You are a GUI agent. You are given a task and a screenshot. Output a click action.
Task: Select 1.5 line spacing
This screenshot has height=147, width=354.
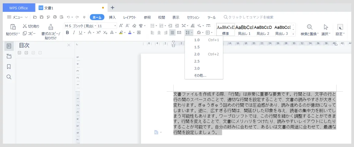(x=204, y=47)
